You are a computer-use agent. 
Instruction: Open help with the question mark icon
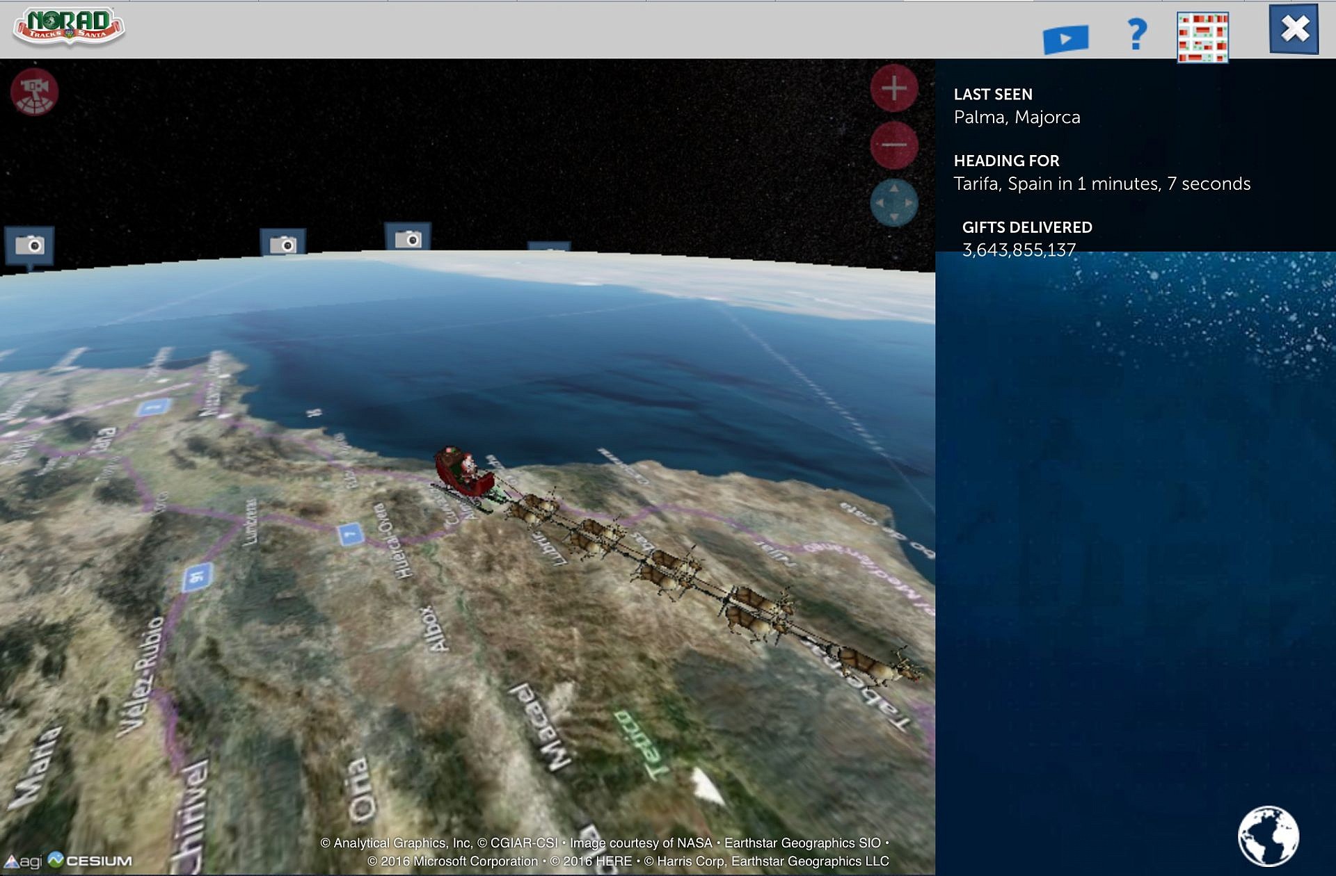1137,34
